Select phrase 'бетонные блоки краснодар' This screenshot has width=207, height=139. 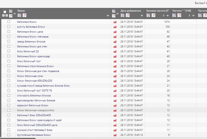33,56
